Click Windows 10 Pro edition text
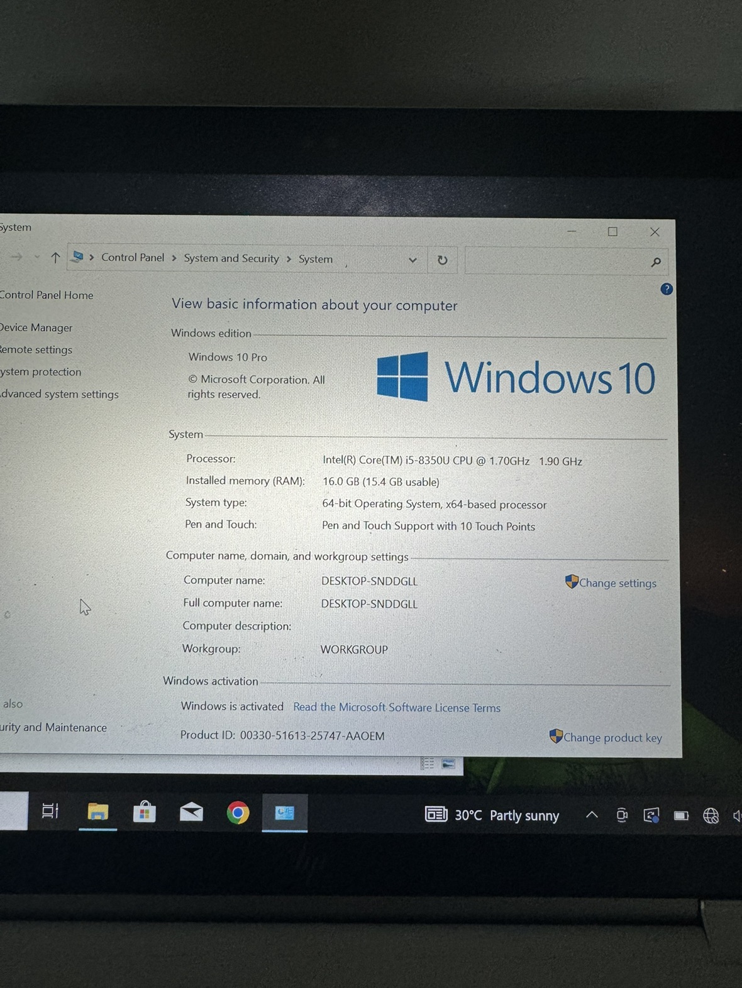This screenshot has height=988, width=742. (x=228, y=357)
